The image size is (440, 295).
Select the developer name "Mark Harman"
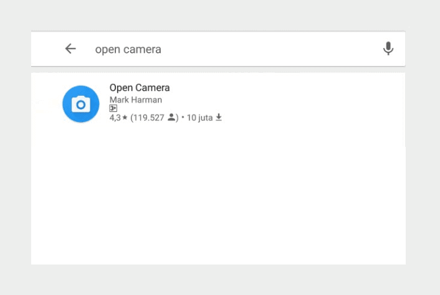click(135, 100)
